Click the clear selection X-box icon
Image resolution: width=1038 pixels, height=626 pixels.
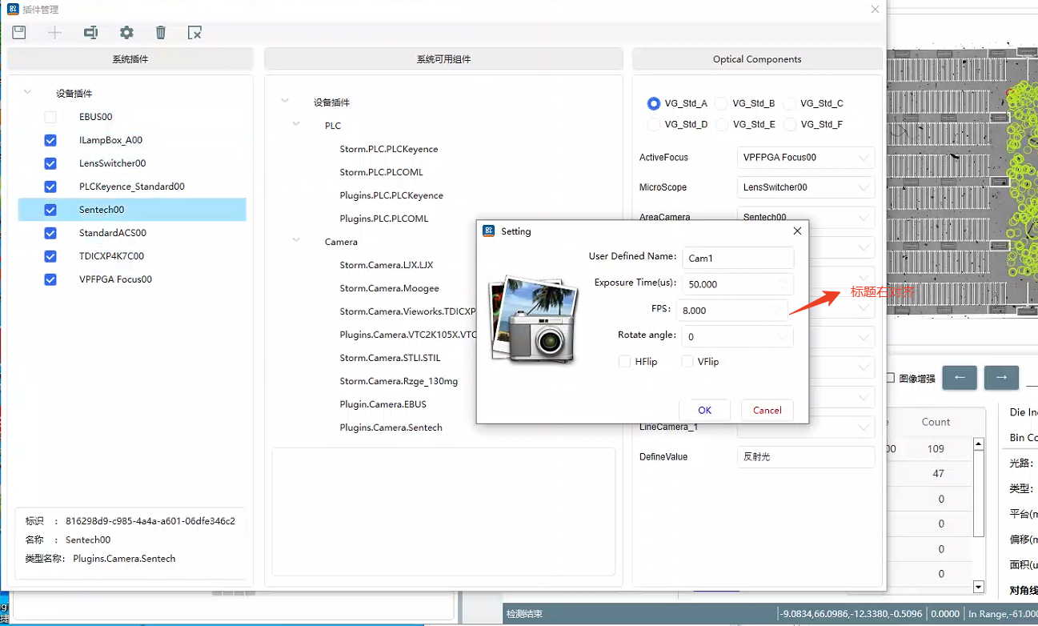(194, 33)
